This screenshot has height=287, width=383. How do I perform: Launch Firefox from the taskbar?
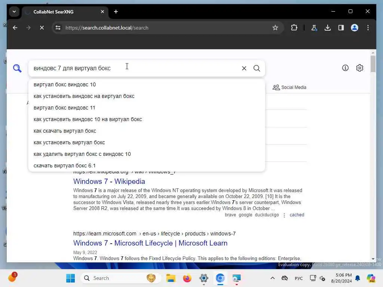point(187,278)
